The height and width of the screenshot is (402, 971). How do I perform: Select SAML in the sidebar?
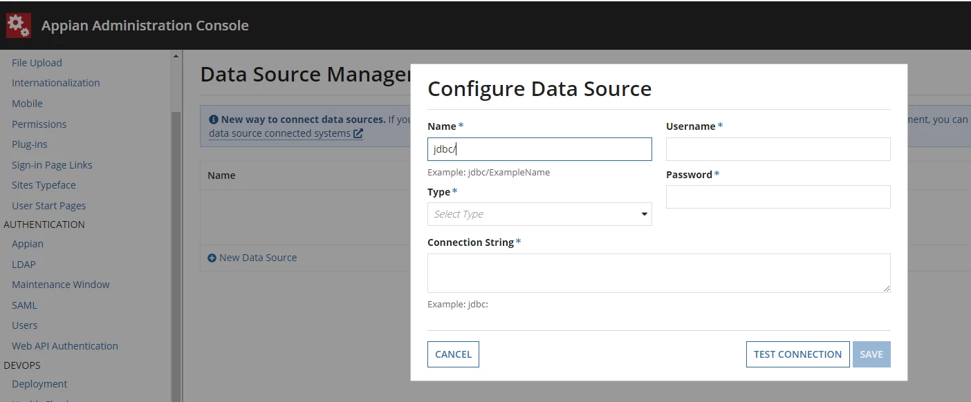[24, 305]
